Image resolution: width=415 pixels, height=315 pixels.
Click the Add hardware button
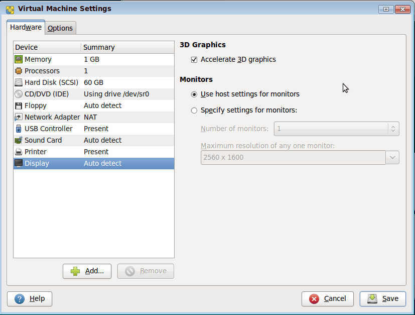87,271
